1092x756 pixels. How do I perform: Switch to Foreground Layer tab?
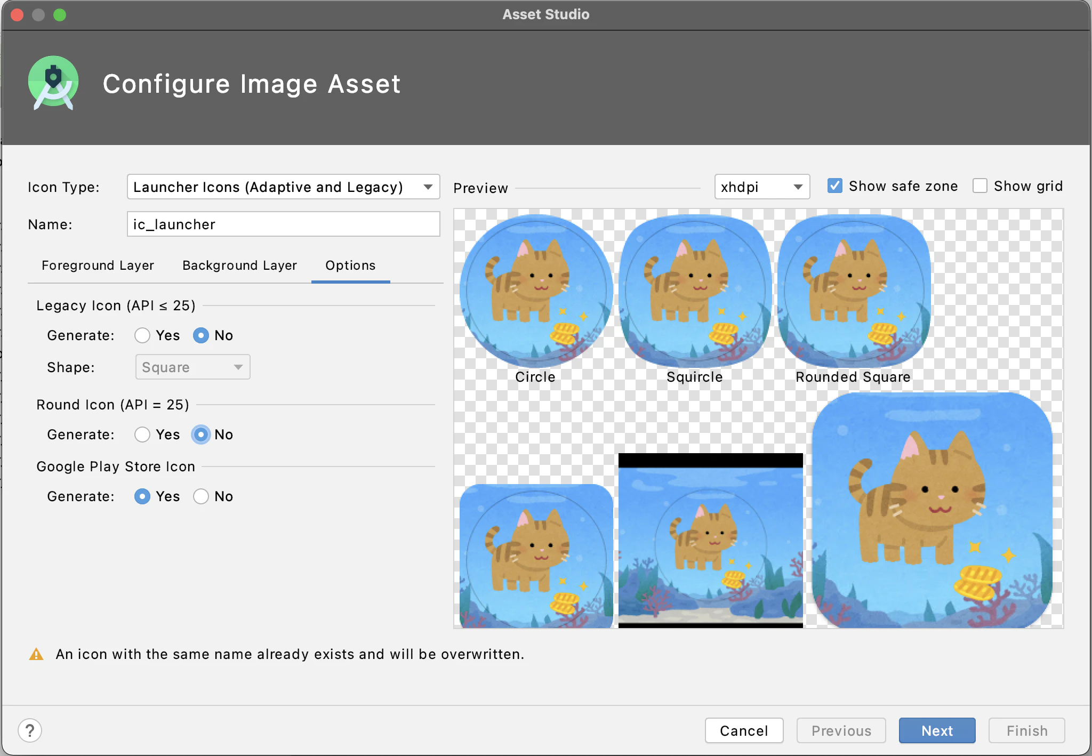98,266
